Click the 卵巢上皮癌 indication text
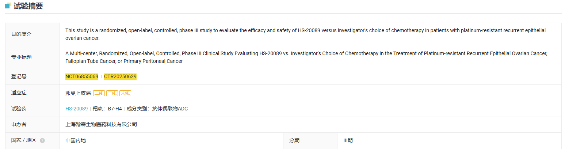565x151 pixels. 78,93
